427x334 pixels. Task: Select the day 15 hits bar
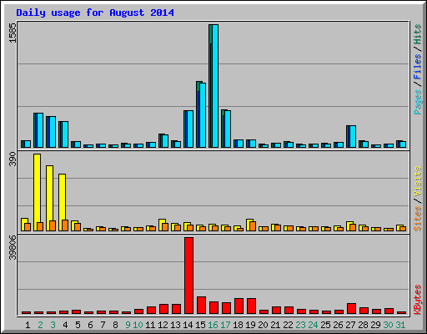point(201,114)
